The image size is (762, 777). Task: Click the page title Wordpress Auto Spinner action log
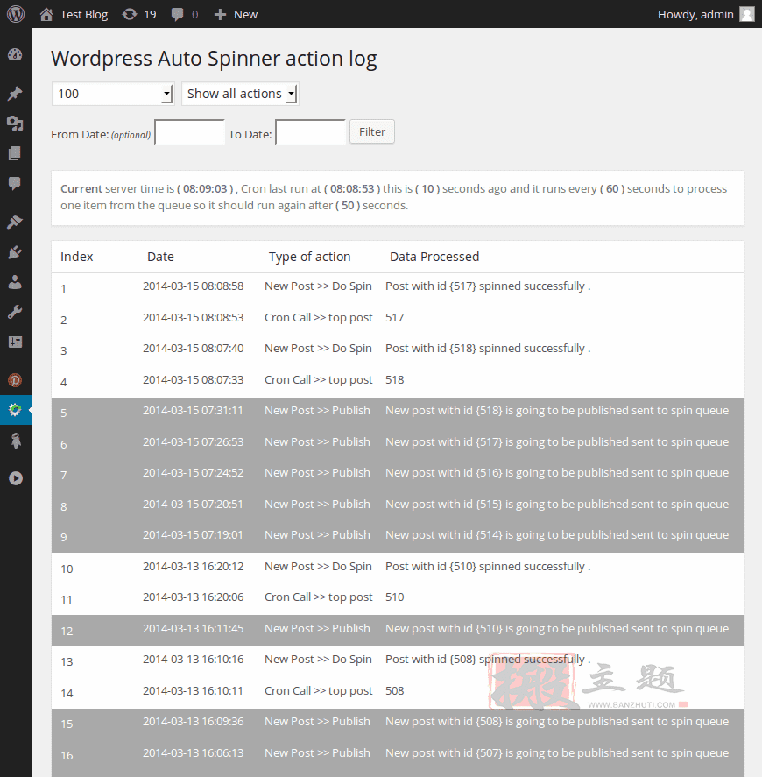click(214, 59)
